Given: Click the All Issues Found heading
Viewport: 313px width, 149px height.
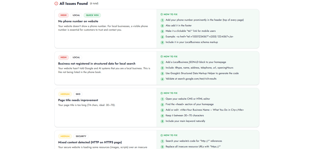Looking at the screenshot, I should coord(74,4).
